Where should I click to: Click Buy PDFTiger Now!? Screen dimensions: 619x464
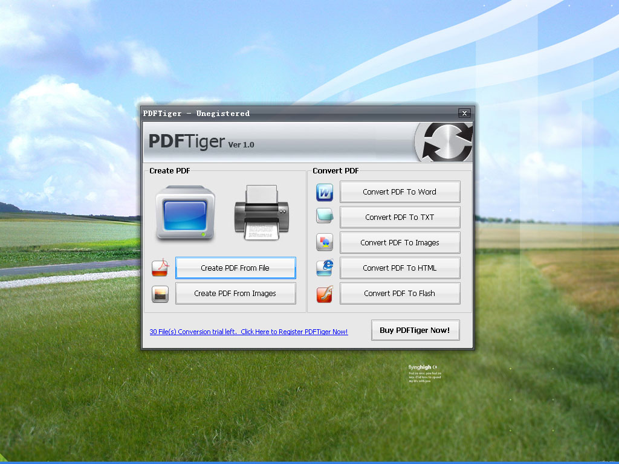point(415,330)
